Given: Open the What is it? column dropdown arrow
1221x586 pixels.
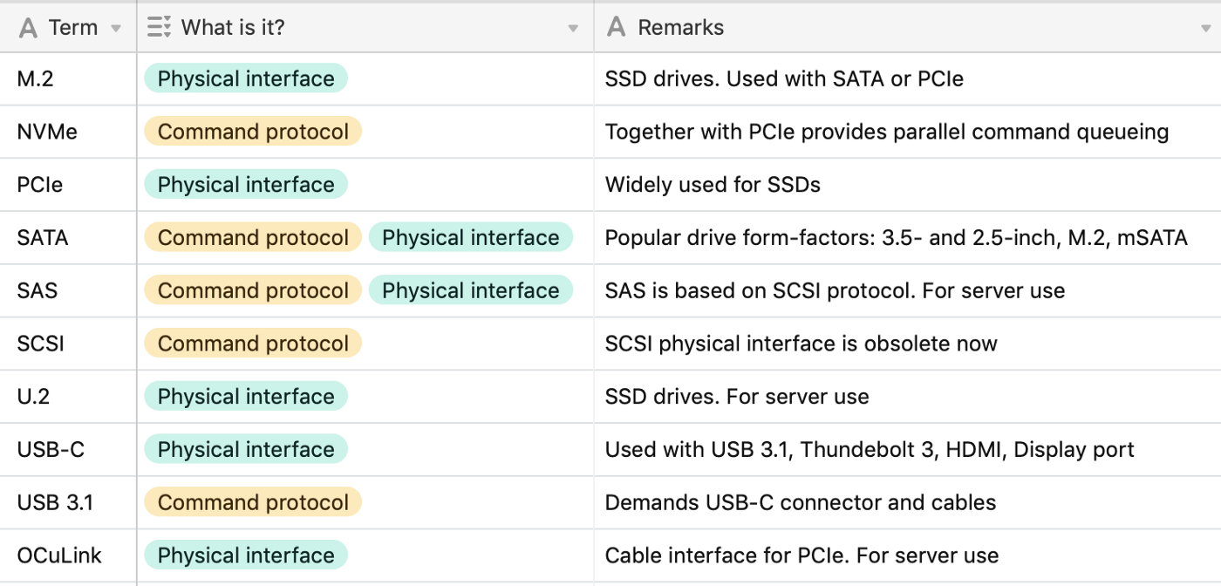Looking at the screenshot, I should [x=573, y=29].
